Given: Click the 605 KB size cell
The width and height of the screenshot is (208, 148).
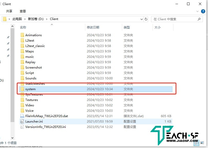Looking at the screenshot, I should click(x=166, y=116).
